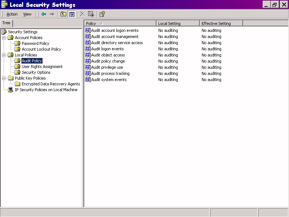The width and height of the screenshot is (289, 217).
Task: Click icon beside Audit logon events
Action: [88, 49]
